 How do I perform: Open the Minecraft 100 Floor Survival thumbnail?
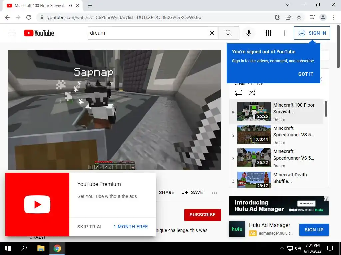[x=254, y=111]
